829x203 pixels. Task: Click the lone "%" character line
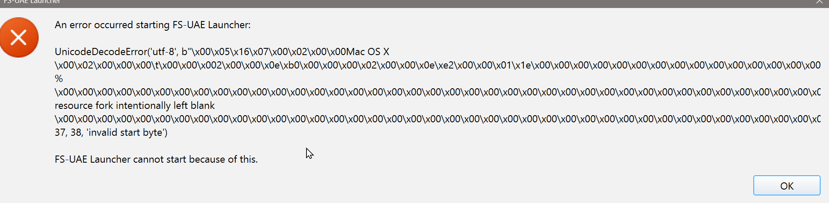(x=59, y=79)
